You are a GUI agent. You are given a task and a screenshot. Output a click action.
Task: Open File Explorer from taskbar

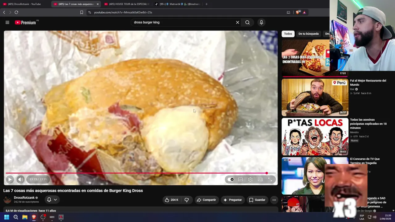pos(25,217)
